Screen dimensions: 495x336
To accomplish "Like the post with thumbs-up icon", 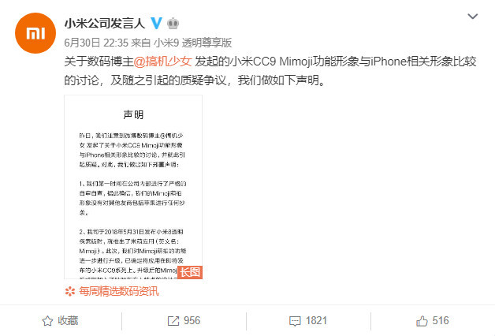I will click(x=422, y=321).
